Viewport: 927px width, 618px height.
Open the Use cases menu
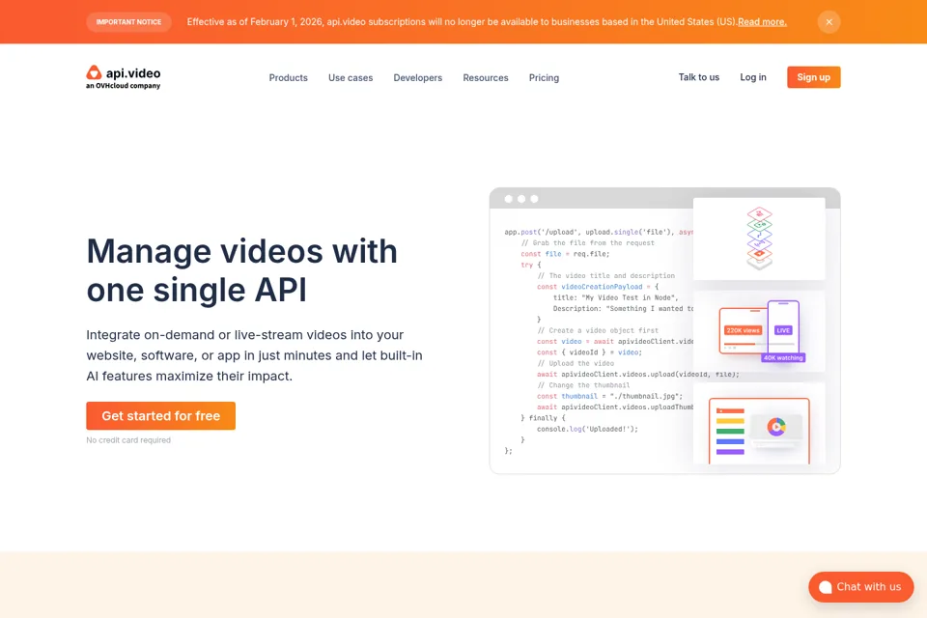tap(351, 77)
